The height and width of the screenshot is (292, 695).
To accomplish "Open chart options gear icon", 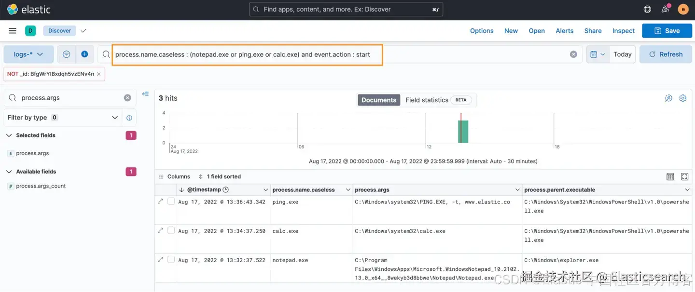I will coord(683,98).
